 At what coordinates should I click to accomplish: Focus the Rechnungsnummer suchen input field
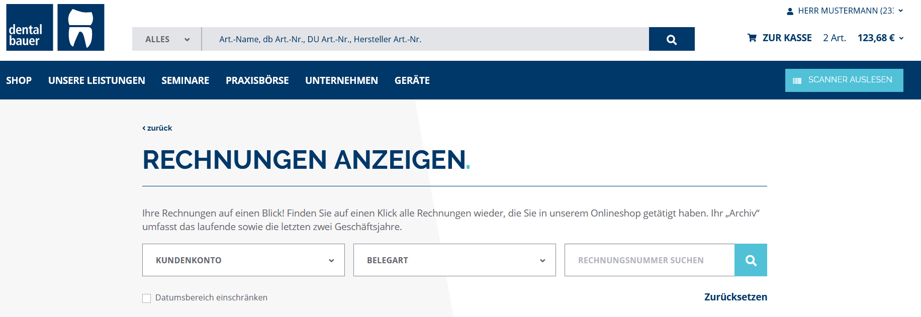coord(649,260)
